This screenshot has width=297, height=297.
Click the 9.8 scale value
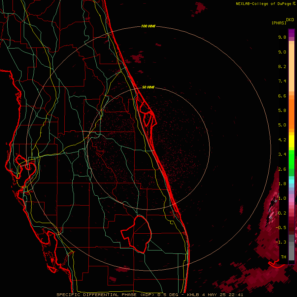click(x=282, y=37)
